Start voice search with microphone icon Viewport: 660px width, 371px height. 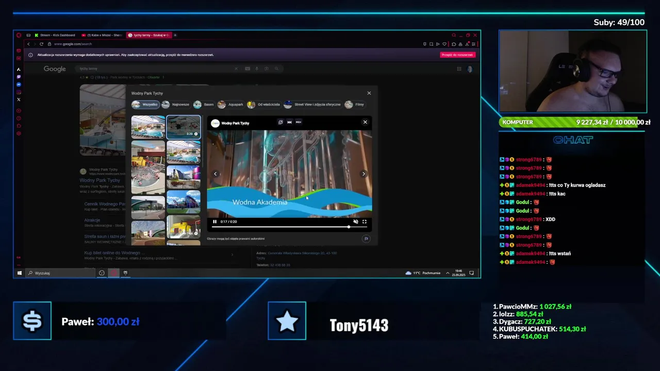coord(257,69)
